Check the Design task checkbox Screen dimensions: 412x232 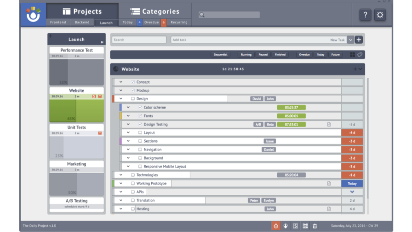tap(133, 99)
